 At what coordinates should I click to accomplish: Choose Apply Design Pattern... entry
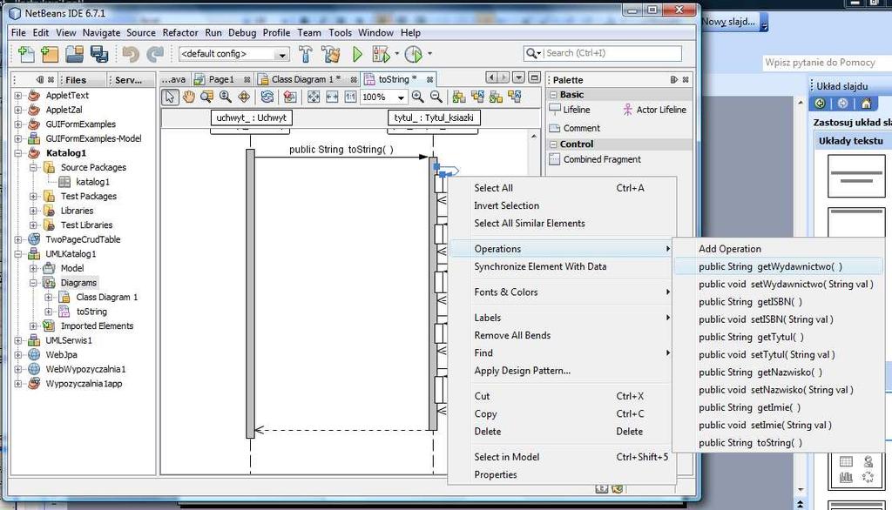[523, 371]
